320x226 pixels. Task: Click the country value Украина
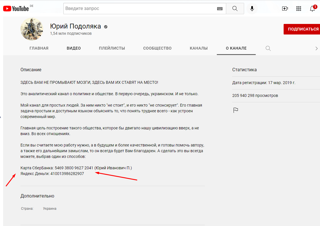pos(50,209)
